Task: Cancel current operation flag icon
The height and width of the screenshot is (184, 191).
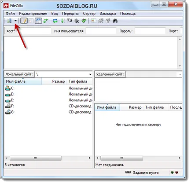Action: click(x=70, y=21)
